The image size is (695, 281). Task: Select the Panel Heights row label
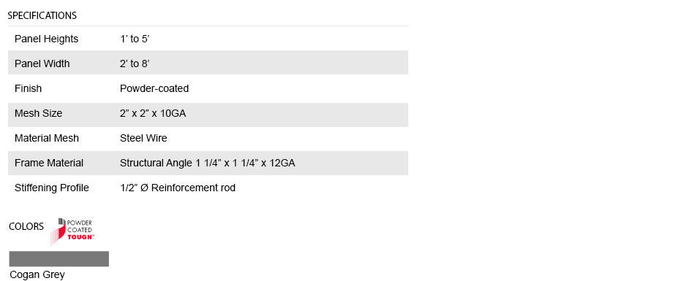(46, 39)
